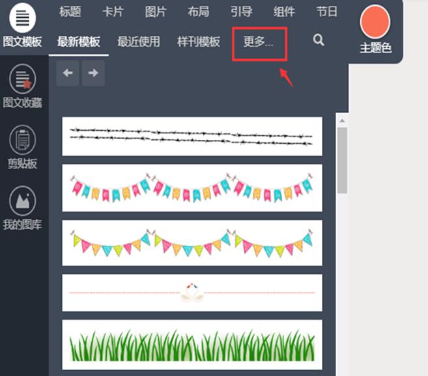Open the 更多... templates menu
This screenshot has height=376, width=428.
click(258, 42)
